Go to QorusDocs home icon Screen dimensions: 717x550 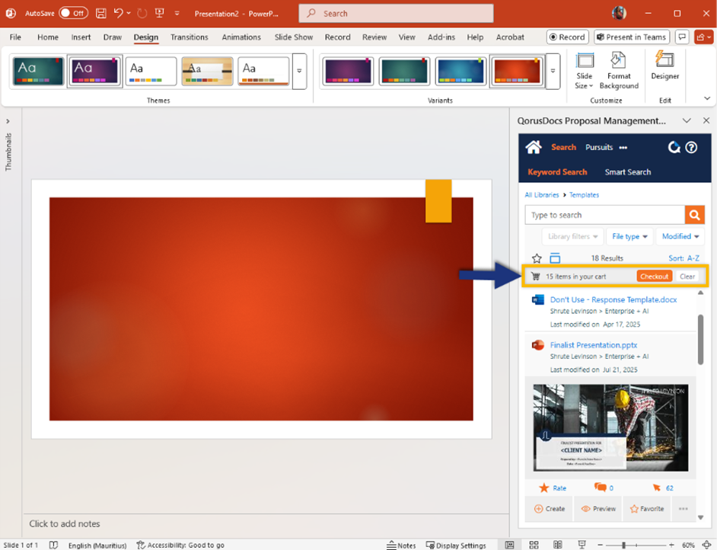(x=533, y=147)
